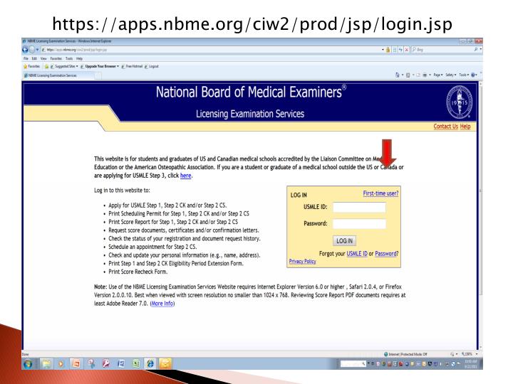Open Microsoft Excel from the taskbar

(136, 363)
